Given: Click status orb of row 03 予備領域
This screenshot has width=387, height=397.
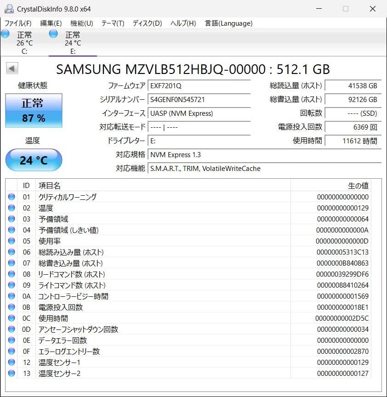Looking at the screenshot, I should [11, 219].
